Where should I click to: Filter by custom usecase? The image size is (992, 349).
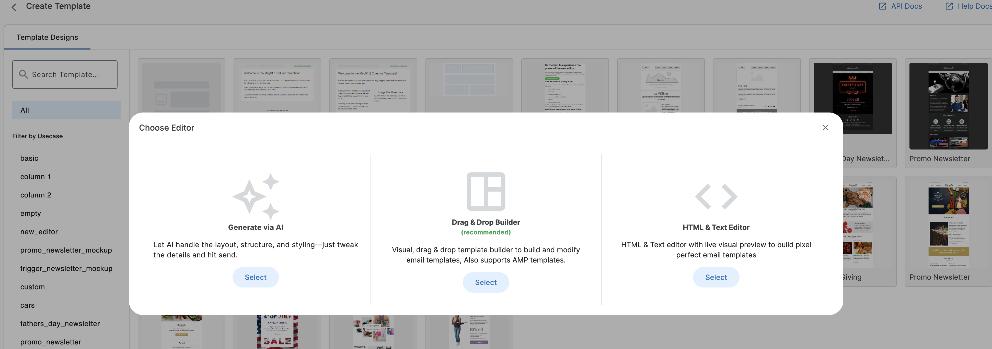[x=32, y=287]
